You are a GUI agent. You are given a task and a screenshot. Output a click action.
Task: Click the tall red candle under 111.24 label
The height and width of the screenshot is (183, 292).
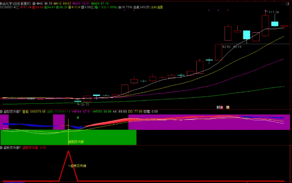(265, 26)
